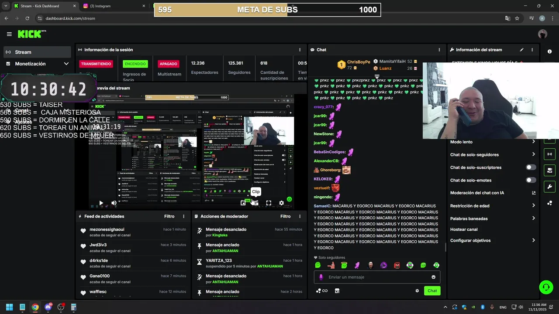The height and width of the screenshot is (314, 559).
Task: Click channel points infinity balance icon
Action: (x=322, y=291)
